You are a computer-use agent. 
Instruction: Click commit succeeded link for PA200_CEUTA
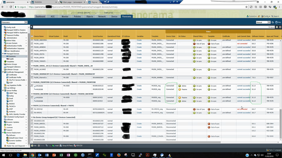(244, 54)
